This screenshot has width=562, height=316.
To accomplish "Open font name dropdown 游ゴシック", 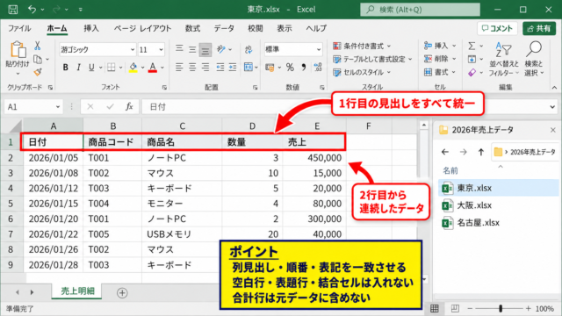I will 133,49.
